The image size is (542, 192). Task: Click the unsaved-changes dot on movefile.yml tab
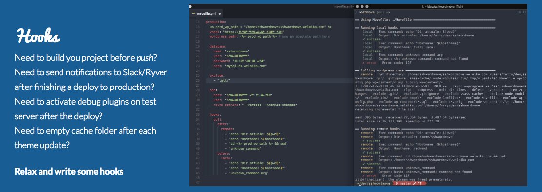coord(220,14)
